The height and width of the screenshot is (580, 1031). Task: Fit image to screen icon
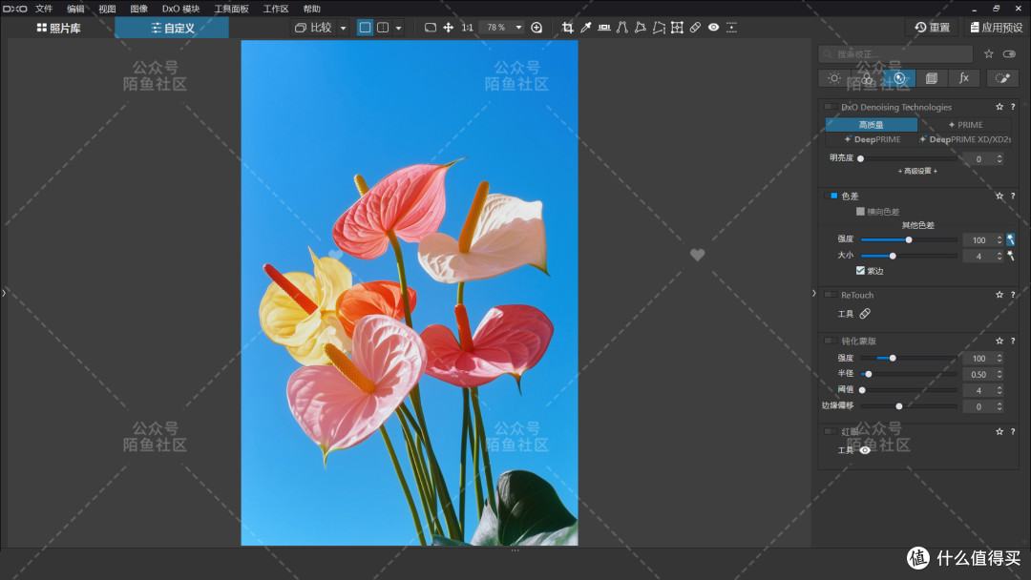pyautogui.click(x=430, y=28)
